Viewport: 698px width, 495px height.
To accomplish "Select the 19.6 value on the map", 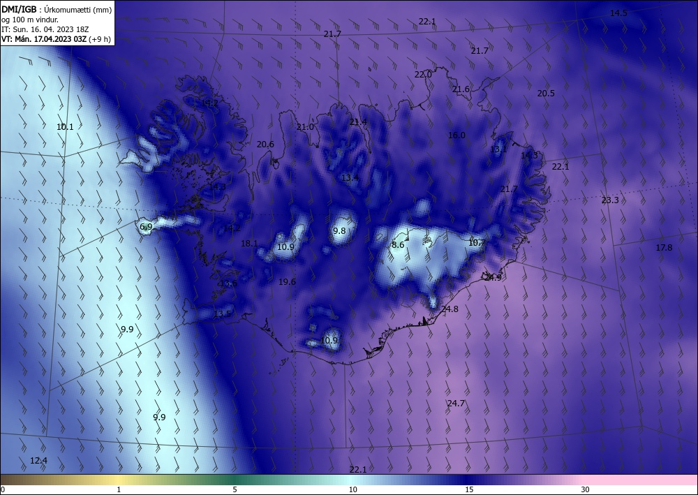I will coord(287,282).
